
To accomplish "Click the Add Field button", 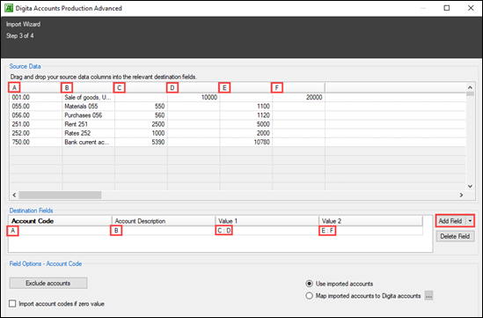I will click(450, 221).
